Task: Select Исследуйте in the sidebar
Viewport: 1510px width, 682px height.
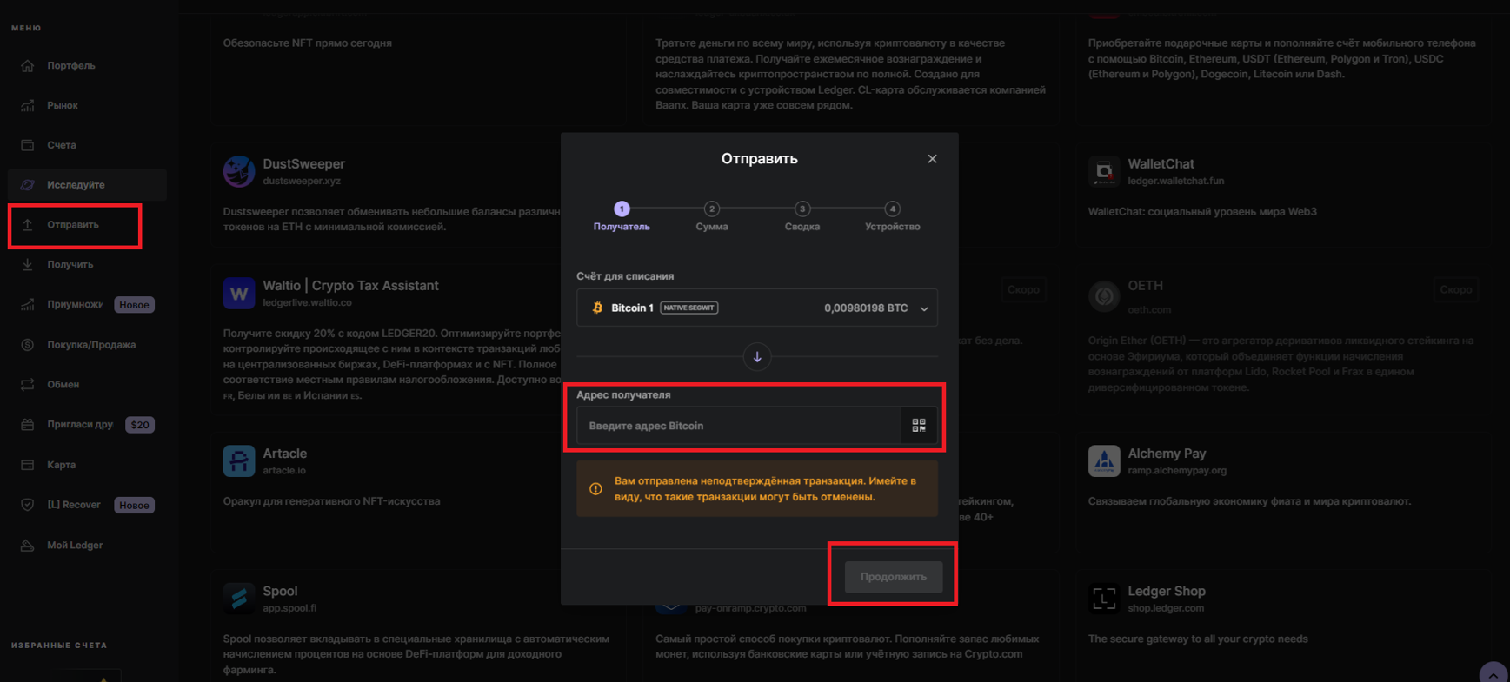Action: click(87, 185)
